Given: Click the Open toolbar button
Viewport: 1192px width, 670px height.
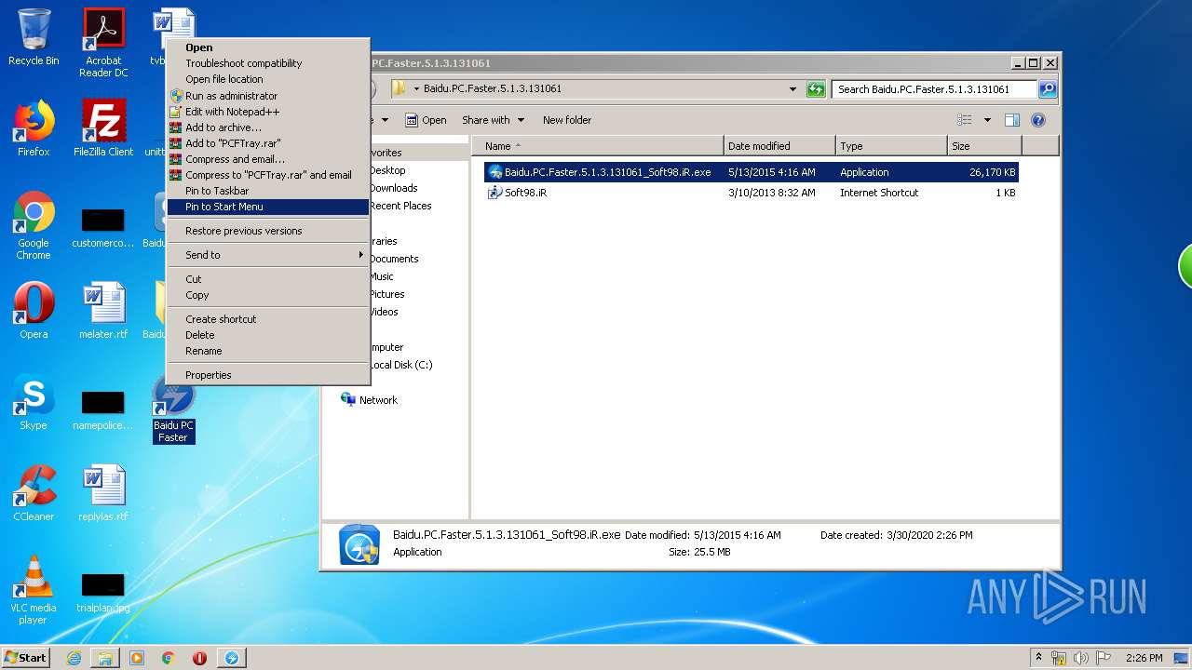Looking at the screenshot, I should coord(427,120).
